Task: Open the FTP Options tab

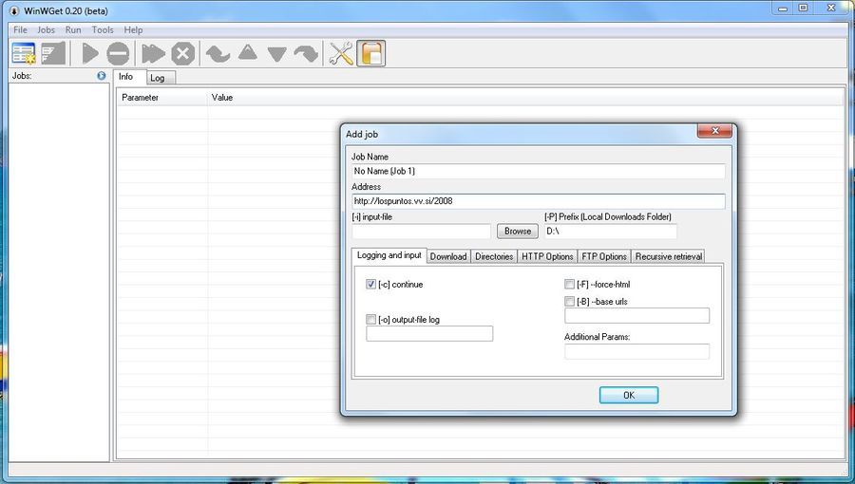Action: 603,256
